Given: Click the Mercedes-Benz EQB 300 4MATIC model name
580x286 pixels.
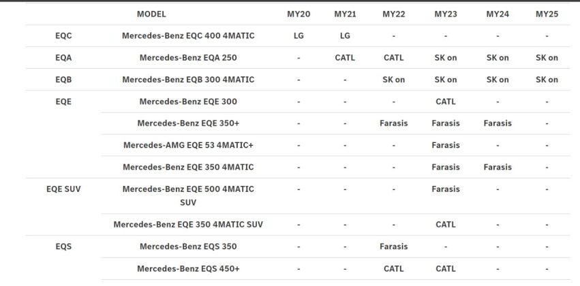Looking at the screenshot, I should coord(188,80).
